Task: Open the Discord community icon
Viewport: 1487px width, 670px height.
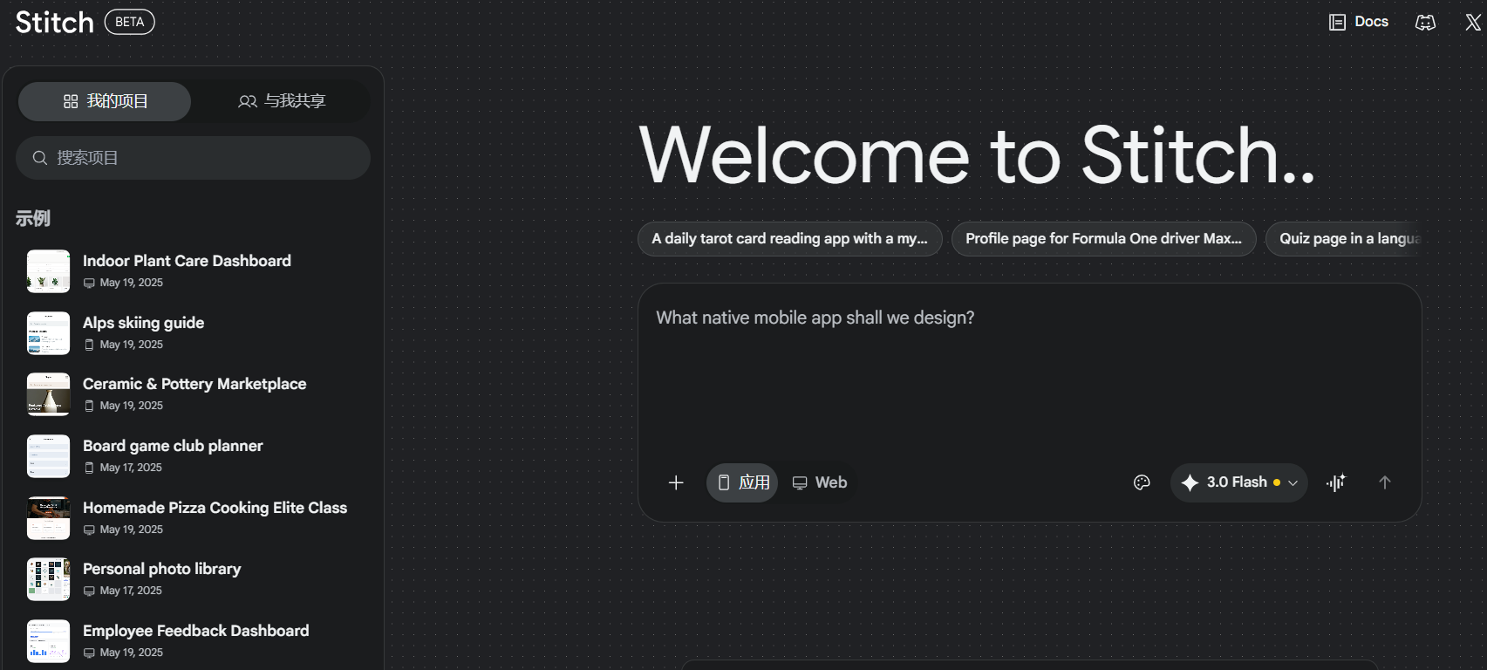Action: (x=1425, y=23)
